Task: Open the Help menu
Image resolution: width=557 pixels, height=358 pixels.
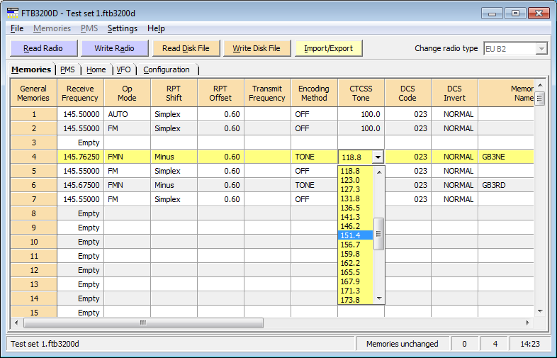Action: 156,28
